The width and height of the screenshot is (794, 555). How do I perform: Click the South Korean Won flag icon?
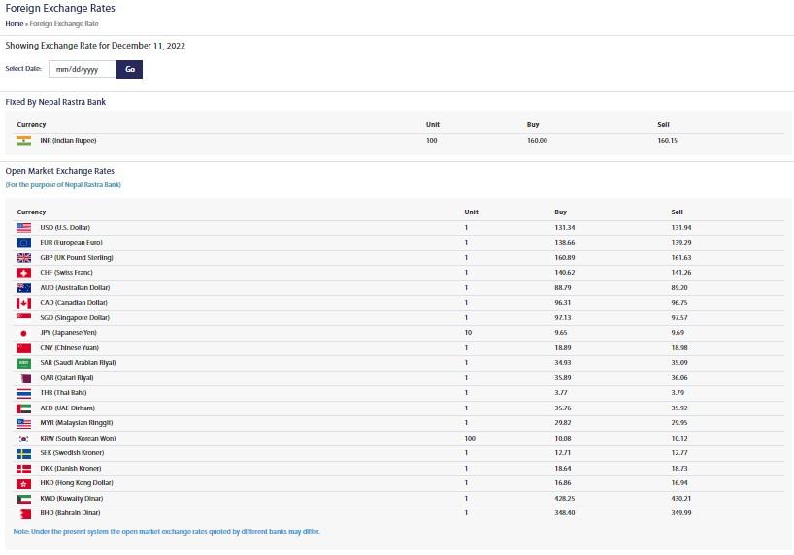(24, 438)
